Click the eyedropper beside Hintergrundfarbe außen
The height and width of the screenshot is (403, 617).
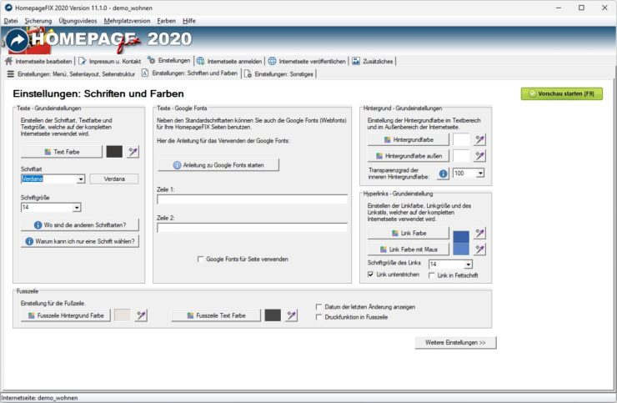pos(479,156)
